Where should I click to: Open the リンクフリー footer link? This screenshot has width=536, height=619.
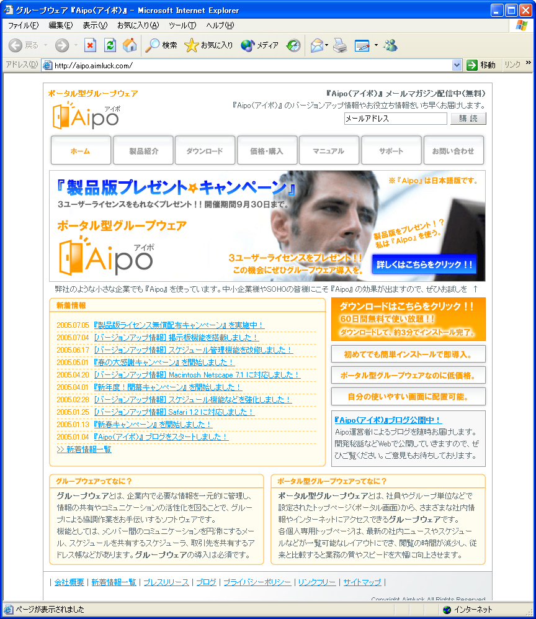point(317,582)
